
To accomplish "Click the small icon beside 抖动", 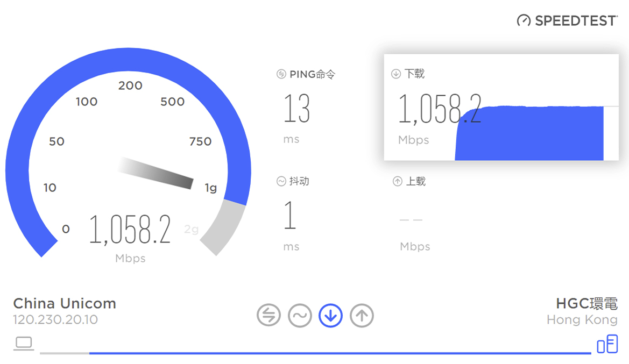I will point(281,182).
